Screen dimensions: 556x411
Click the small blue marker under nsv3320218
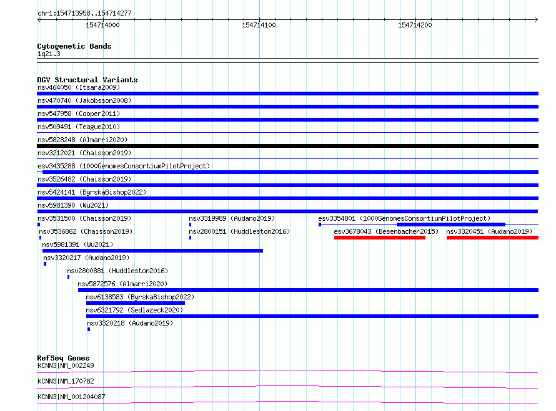(x=89, y=329)
